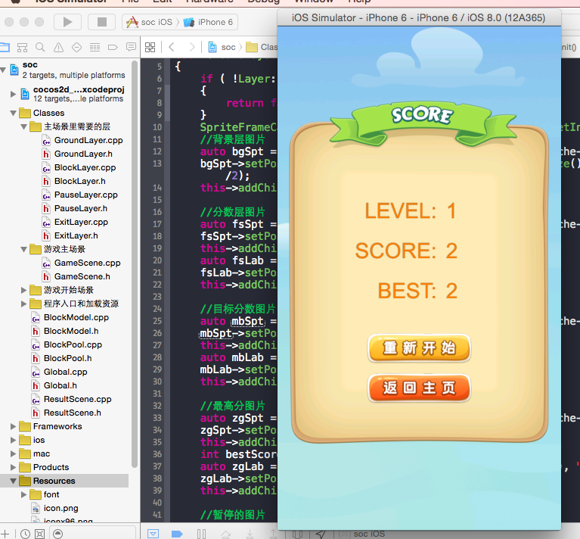Expand the 游戏开始场景 group
The height and width of the screenshot is (539, 580).
tap(23, 290)
